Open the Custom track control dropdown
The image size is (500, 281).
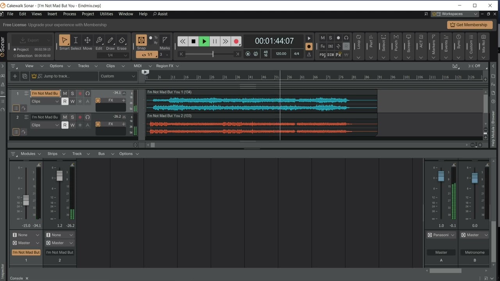pyautogui.click(x=118, y=76)
